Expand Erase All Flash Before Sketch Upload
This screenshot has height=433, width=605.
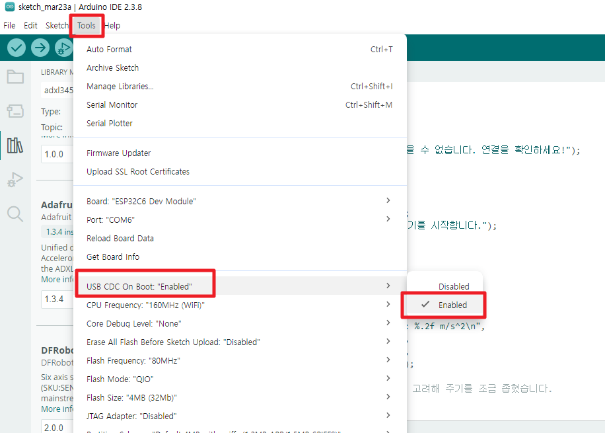click(240, 342)
